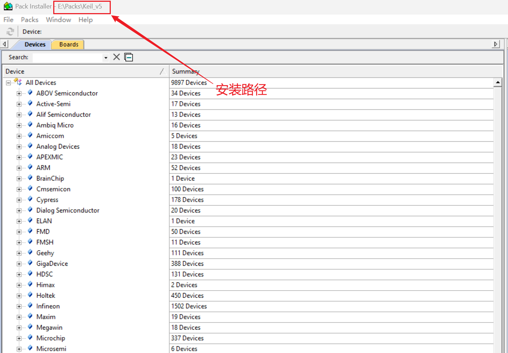Open the Window menu
This screenshot has width=508, height=353.
[x=59, y=20]
